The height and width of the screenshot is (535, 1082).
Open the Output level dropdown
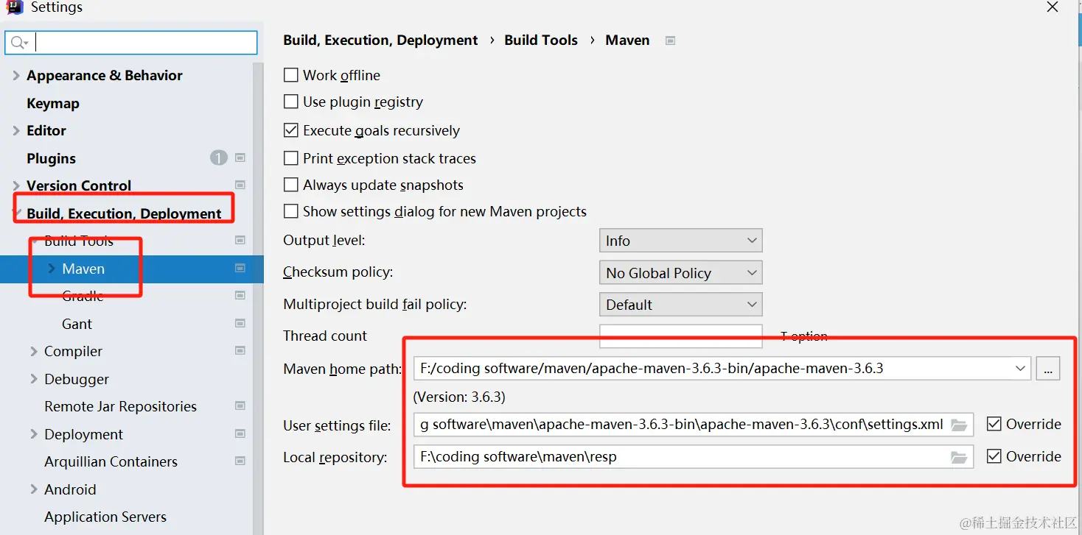[x=680, y=241]
